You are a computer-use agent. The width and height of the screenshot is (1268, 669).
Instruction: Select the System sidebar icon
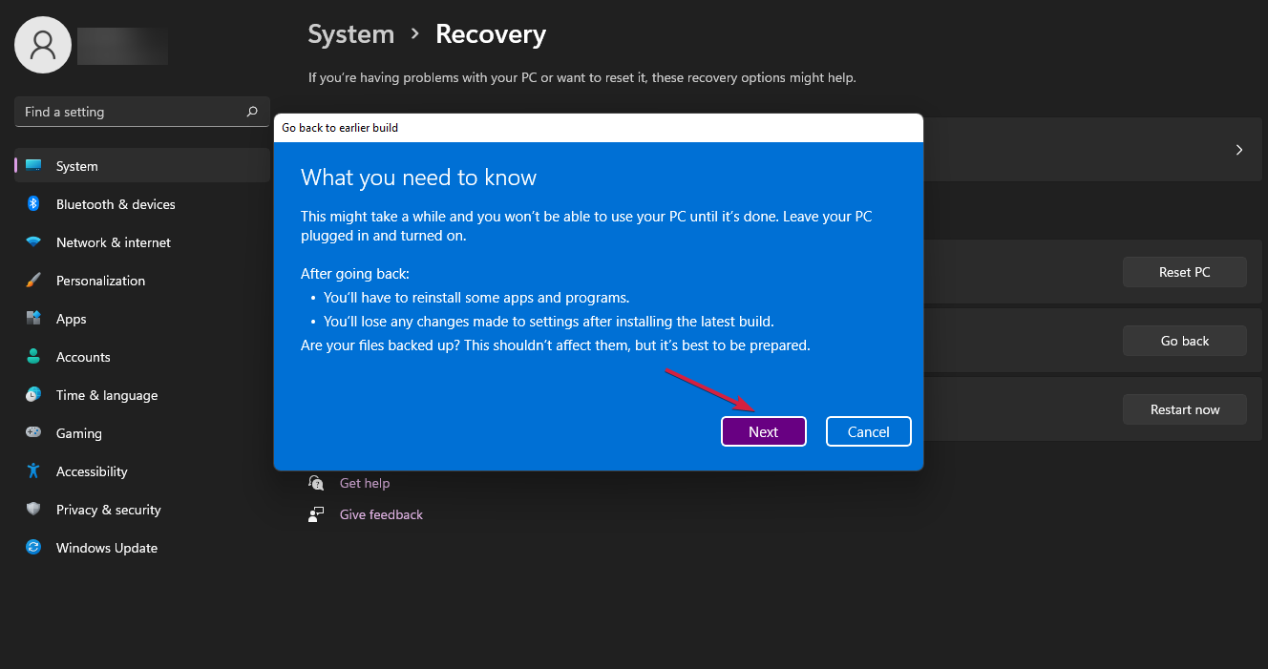pyautogui.click(x=35, y=165)
